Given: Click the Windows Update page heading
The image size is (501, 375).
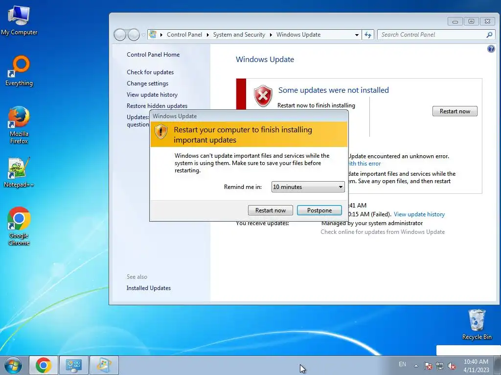Looking at the screenshot, I should [265, 59].
